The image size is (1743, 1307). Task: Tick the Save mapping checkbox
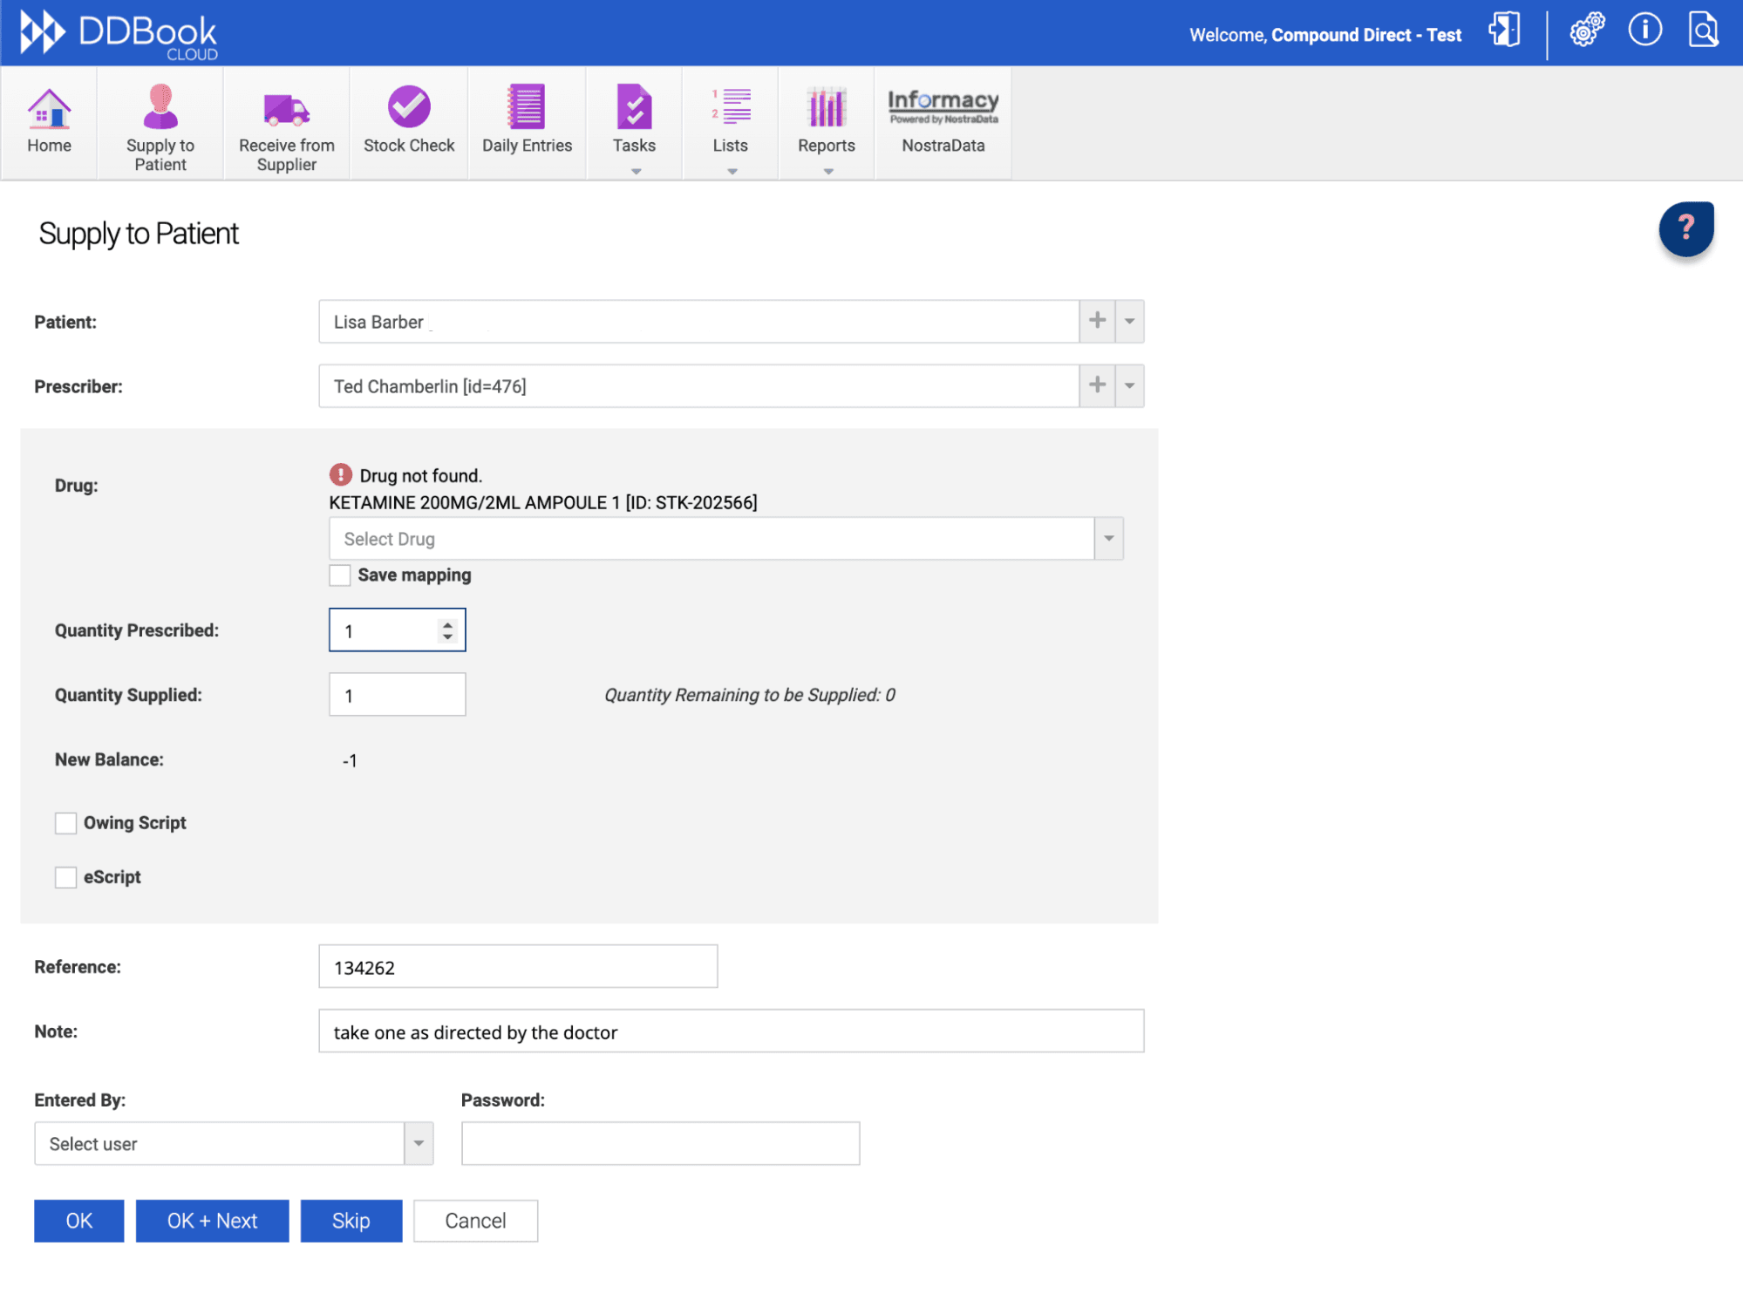click(339, 575)
